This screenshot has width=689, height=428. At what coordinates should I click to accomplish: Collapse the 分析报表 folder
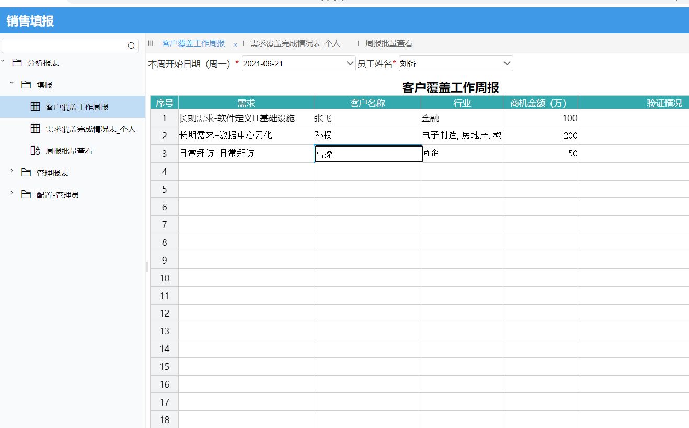tap(4, 61)
